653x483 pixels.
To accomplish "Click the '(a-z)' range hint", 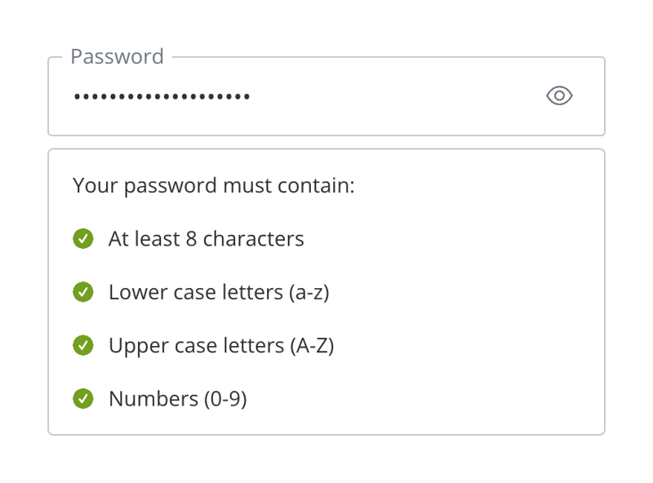I will 309,292.
